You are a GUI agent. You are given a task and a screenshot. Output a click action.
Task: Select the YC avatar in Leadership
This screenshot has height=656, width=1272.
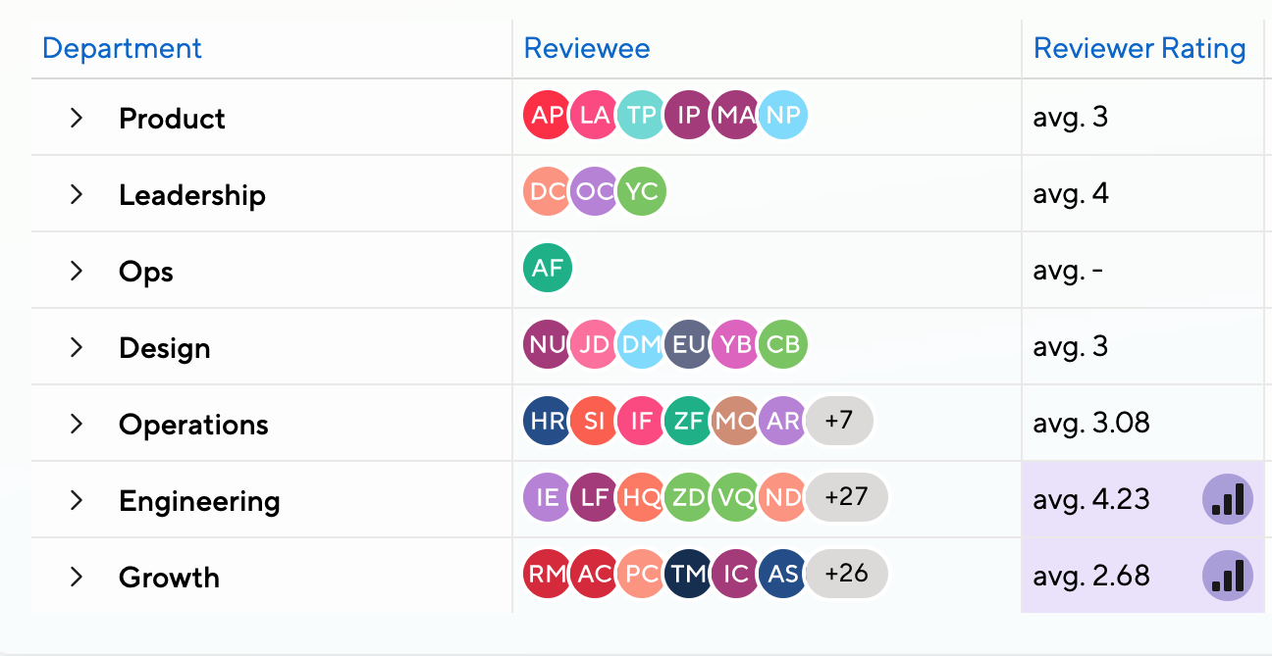[642, 193]
